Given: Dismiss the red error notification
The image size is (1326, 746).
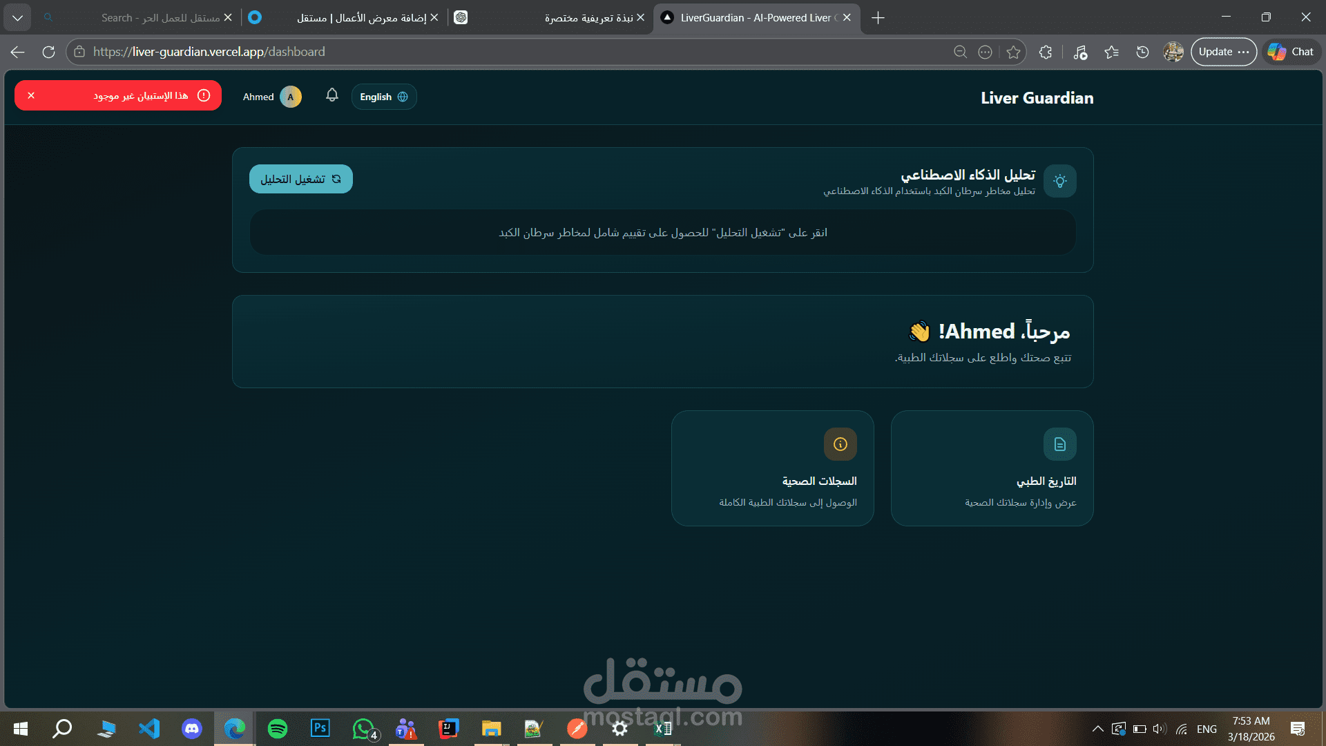Looking at the screenshot, I should pos(31,95).
